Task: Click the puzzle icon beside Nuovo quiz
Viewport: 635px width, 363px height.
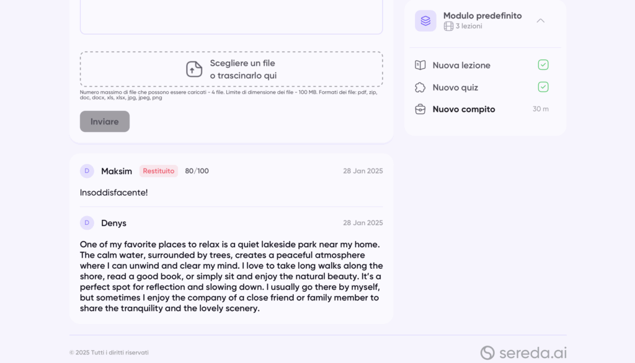Action: (x=420, y=87)
